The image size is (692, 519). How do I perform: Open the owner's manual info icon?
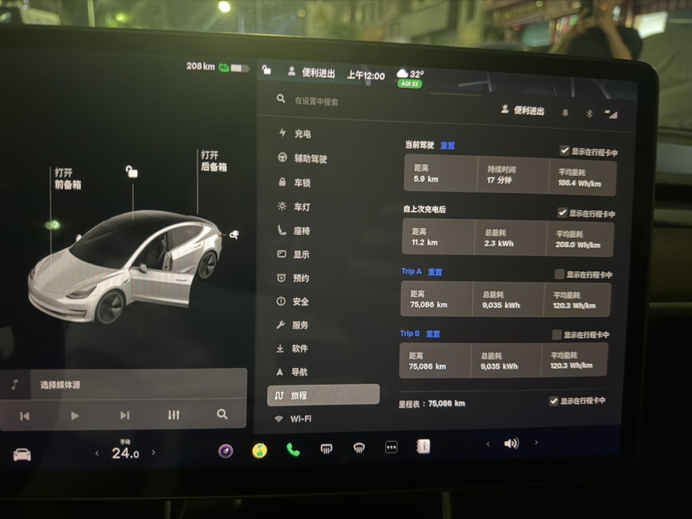[423, 446]
